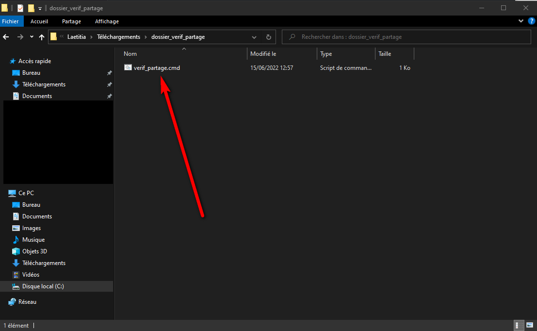Open the Help question mark icon
The width and height of the screenshot is (537, 331).
tap(531, 21)
